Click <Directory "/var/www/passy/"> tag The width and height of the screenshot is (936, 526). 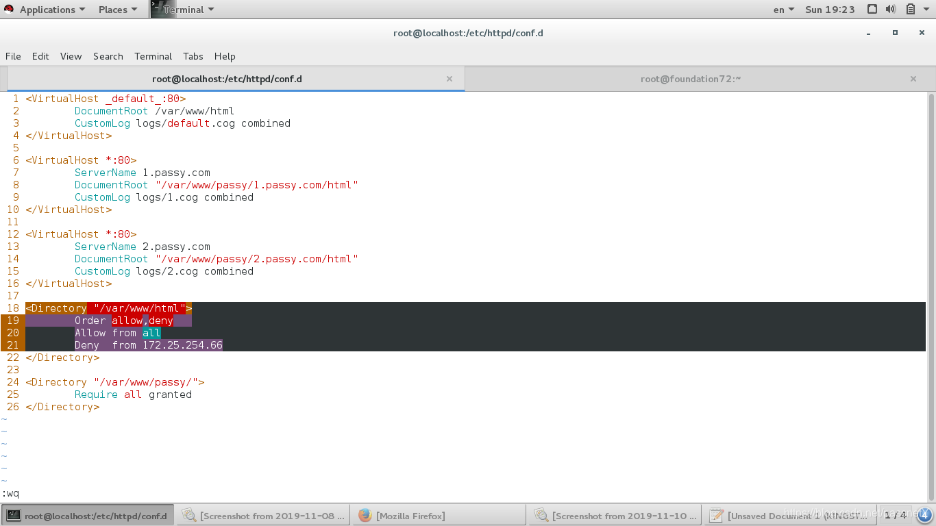coord(115,382)
